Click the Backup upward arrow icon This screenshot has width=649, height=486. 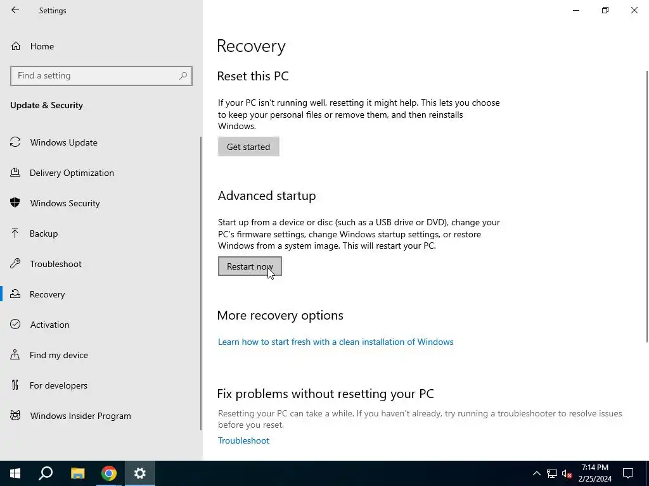pos(15,233)
